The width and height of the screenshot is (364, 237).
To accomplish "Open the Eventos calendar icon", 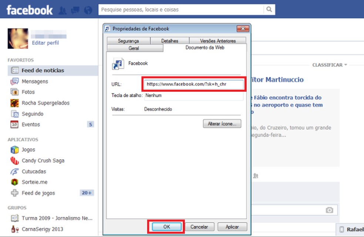I will [14, 124].
